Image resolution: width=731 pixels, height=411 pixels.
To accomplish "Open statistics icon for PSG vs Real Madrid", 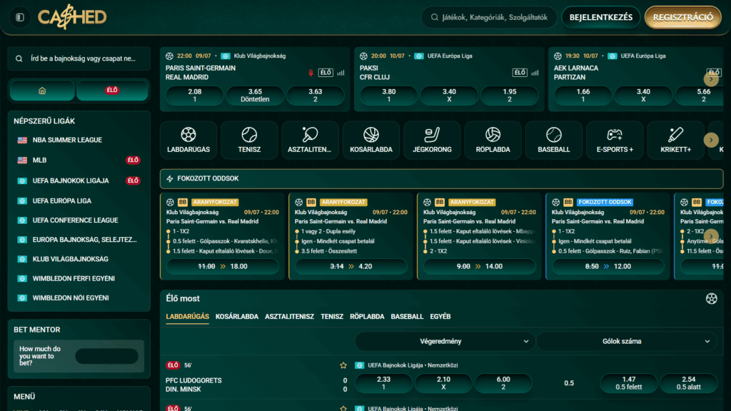I will point(341,73).
